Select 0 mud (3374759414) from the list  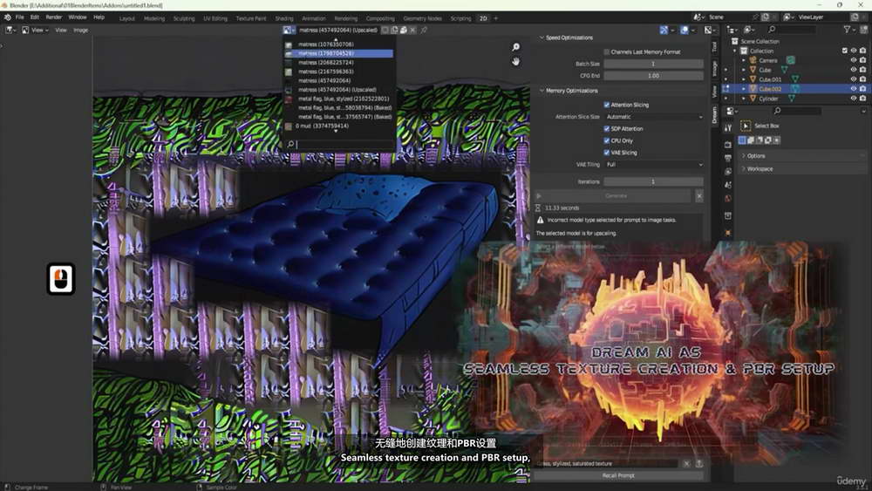coord(339,126)
